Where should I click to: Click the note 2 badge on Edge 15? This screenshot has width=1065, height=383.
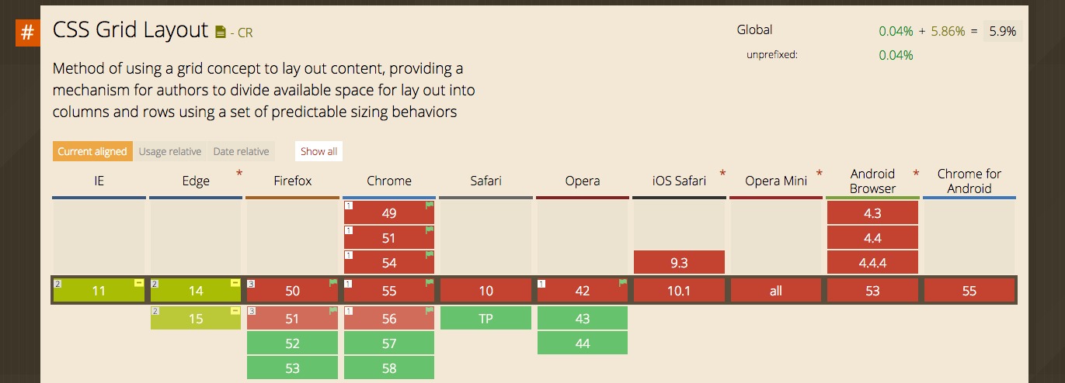point(155,311)
